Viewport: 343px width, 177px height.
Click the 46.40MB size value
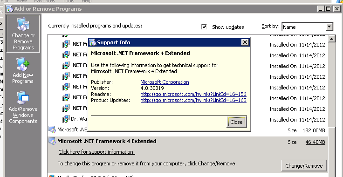click(x=315, y=142)
